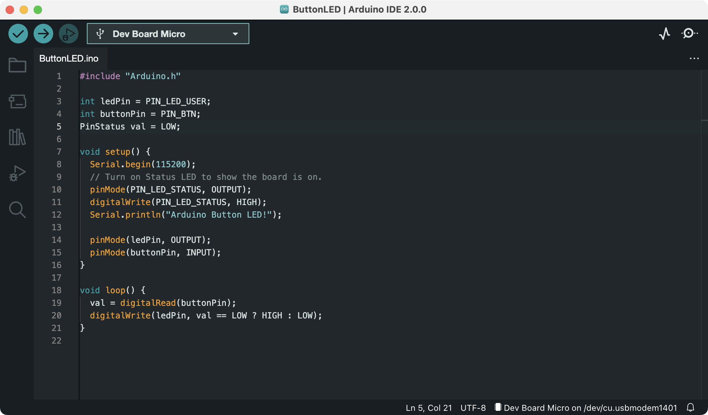Click UTF-8 encoding in status bar
The height and width of the screenshot is (415, 708).
pos(473,408)
